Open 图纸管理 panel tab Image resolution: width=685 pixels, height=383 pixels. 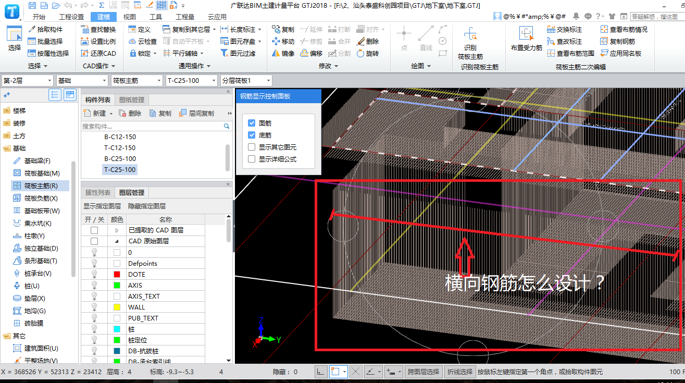(132, 100)
